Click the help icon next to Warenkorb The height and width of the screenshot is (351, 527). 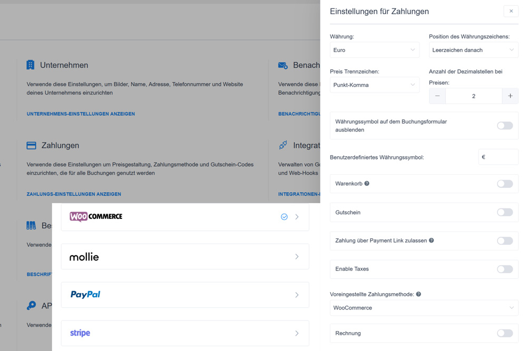tap(367, 184)
